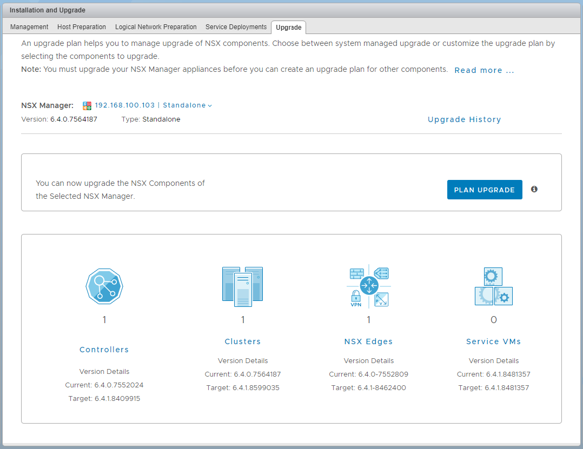Image resolution: width=583 pixels, height=449 pixels.
Task: Click Clusters target version 6.4.1.8599035
Action: [x=243, y=388]
